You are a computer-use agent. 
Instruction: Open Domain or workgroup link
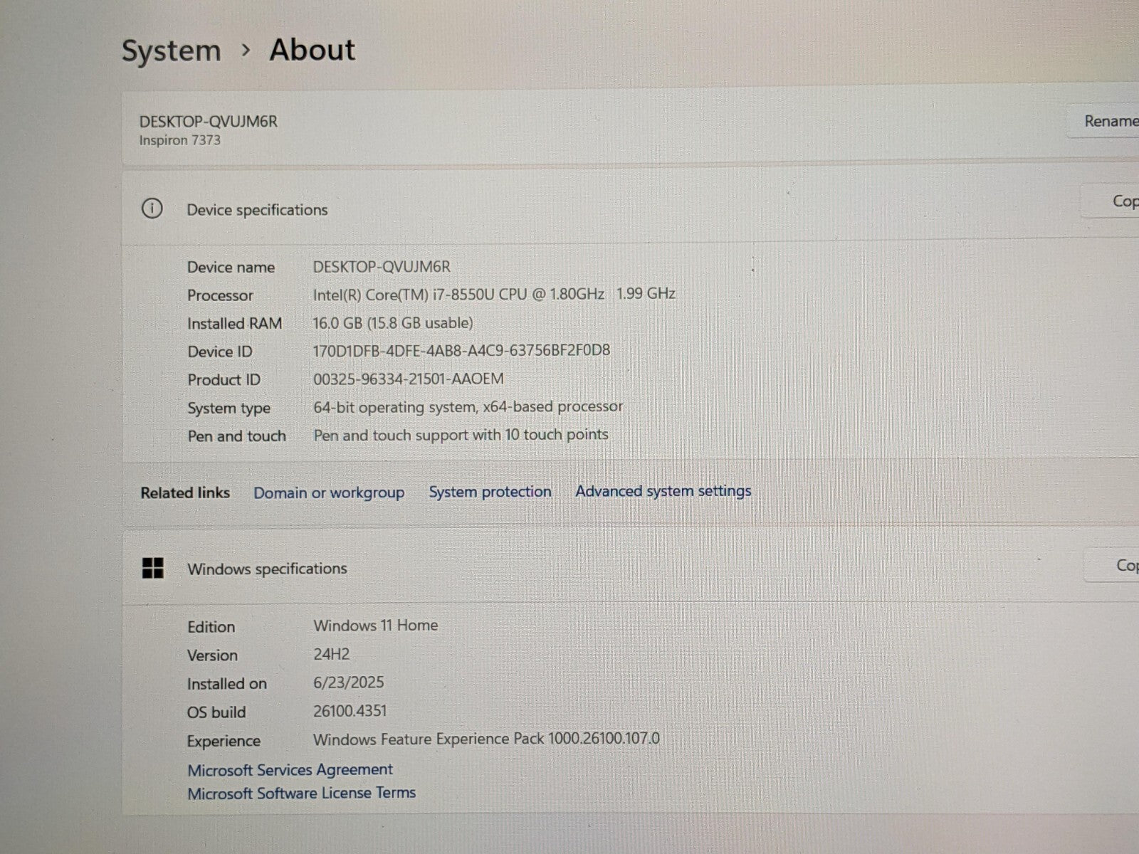[x=328, y=492]
